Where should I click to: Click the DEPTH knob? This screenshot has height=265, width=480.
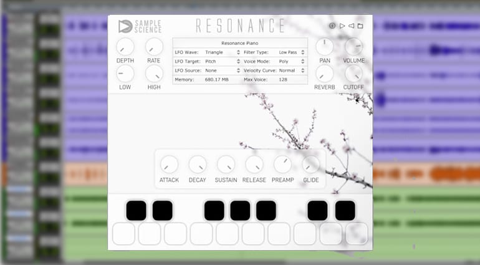point(125,47)
